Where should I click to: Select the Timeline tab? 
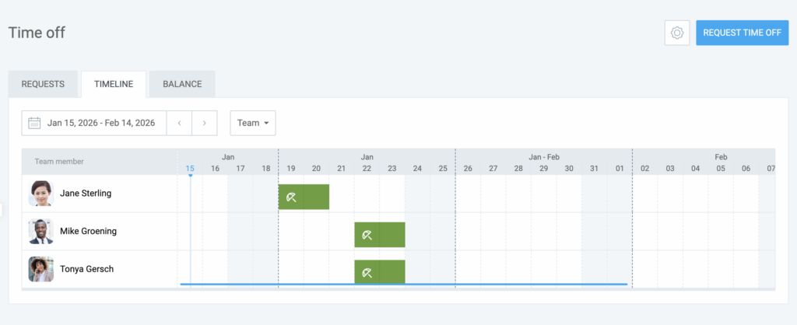point(114,84)
